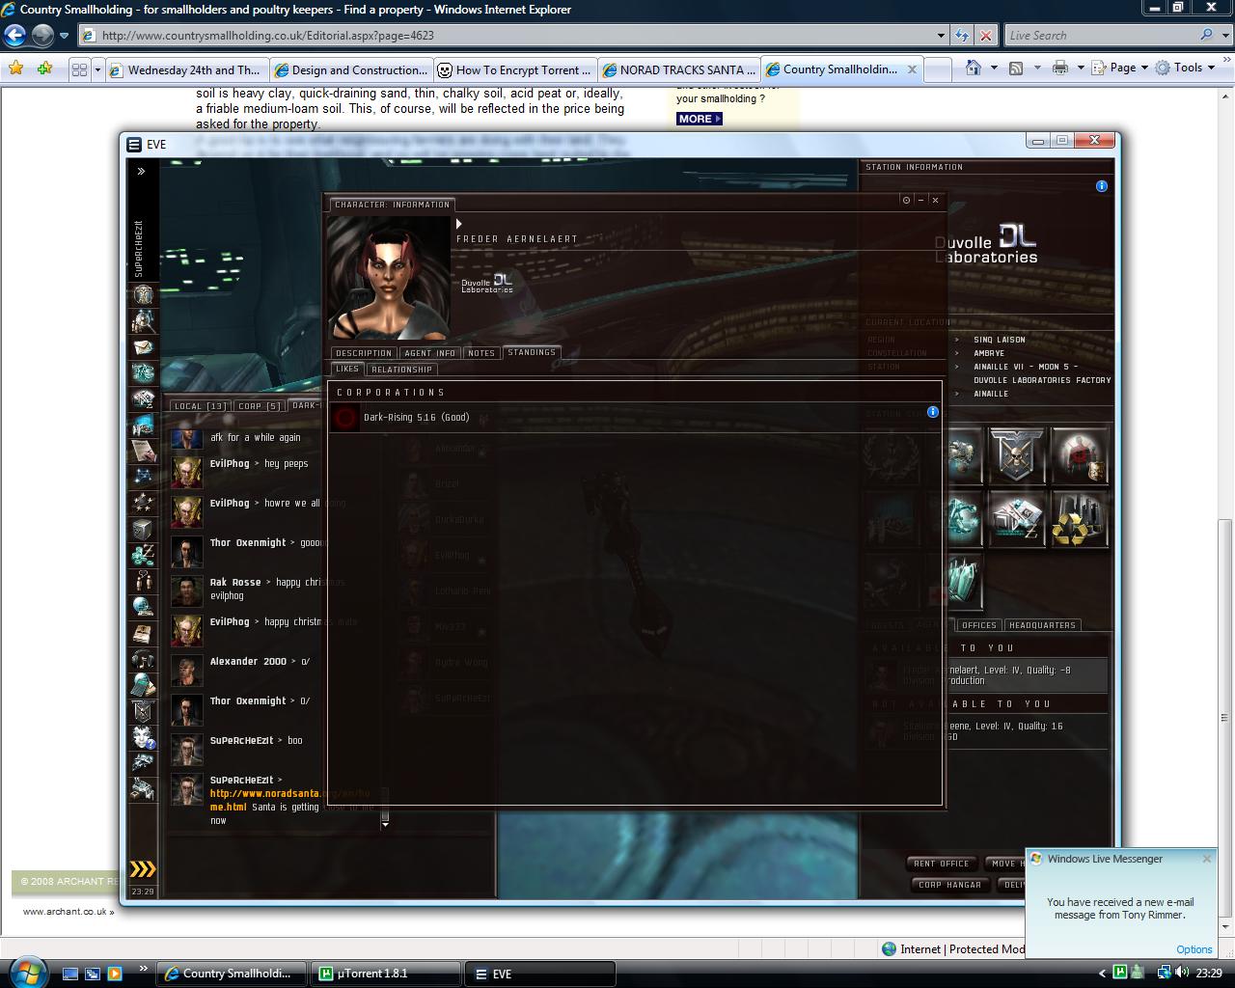Click the Live Search magnifier icon
Image resolution: width=1235 pixels, height=988 pixels.
coord(1207,35)
